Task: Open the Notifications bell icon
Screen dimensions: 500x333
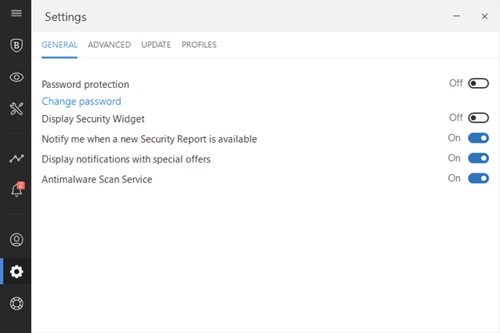Action: [15, 190]
